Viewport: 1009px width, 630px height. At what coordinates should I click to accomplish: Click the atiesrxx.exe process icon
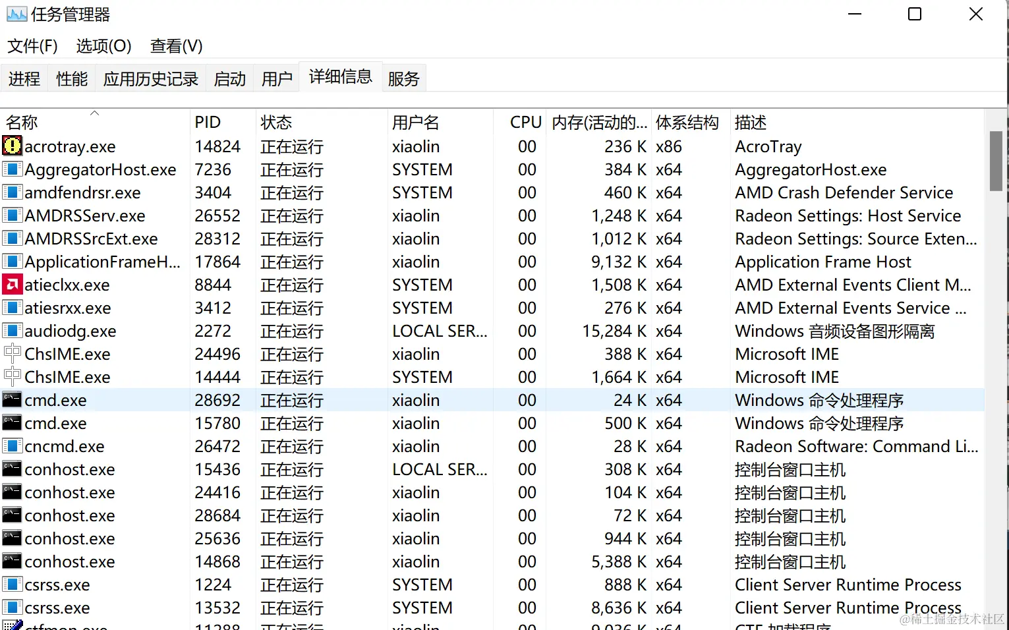tap(12, 308)
